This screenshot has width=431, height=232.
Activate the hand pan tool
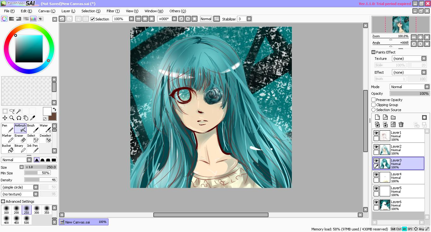pyautogui.click(x=26, y=118)
